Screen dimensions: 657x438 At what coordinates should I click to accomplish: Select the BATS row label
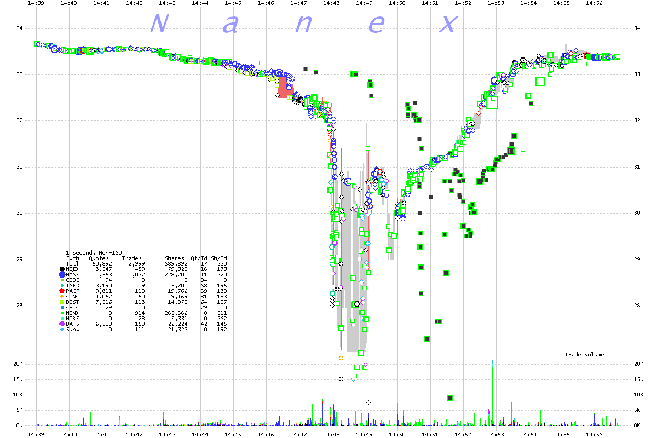(73, 324)
